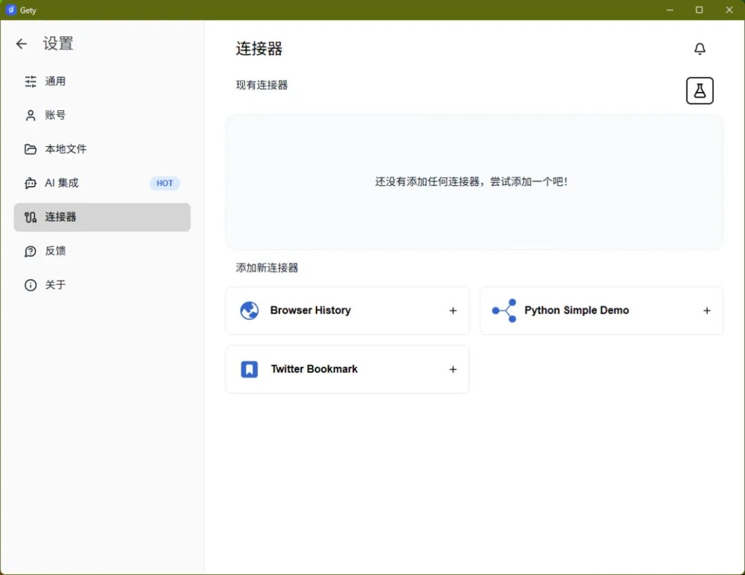This screenshot has width=745, height=575.
Task: Click the Python Simple Demo card label
Action: coord(576,310)
